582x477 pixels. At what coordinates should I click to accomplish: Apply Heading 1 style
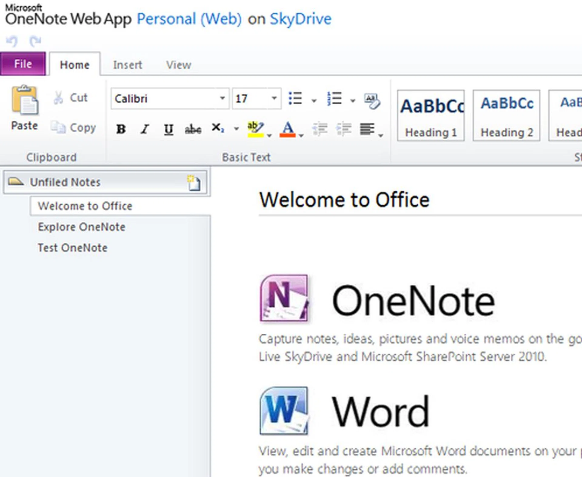(x=431, y=115)
